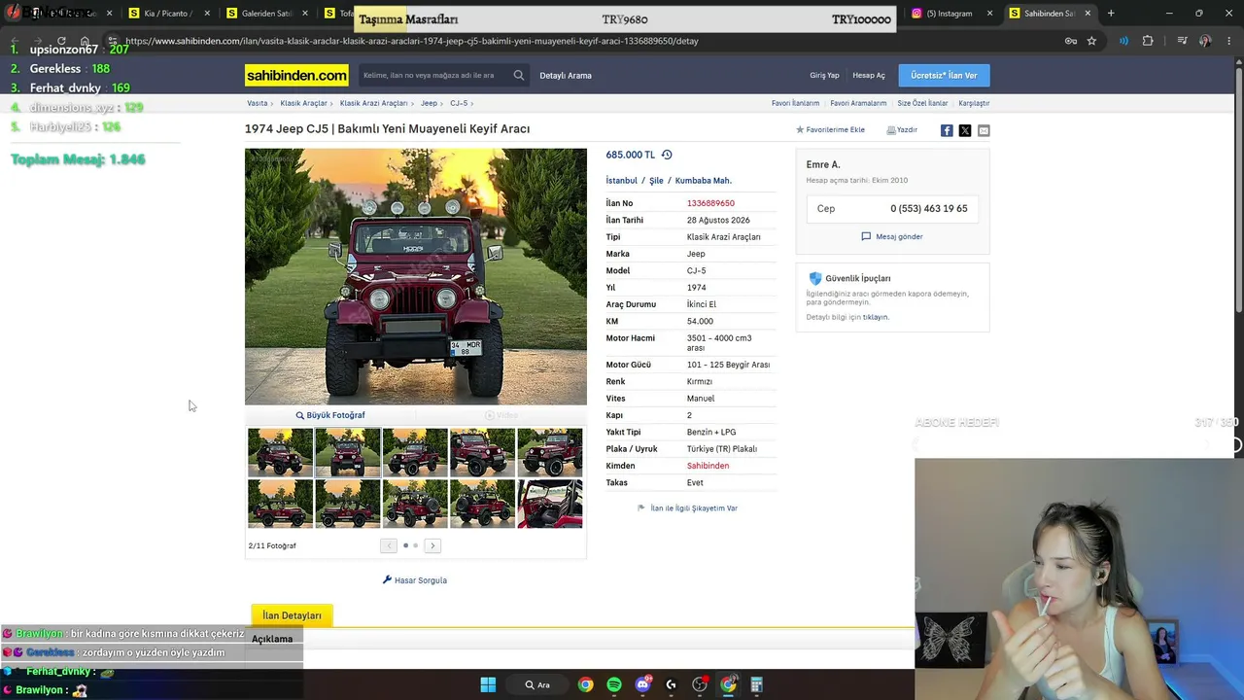The width and height of the screenshot is (1244, 700).
Task: Click Yazdır to print the listing
Action: (902, 129)
